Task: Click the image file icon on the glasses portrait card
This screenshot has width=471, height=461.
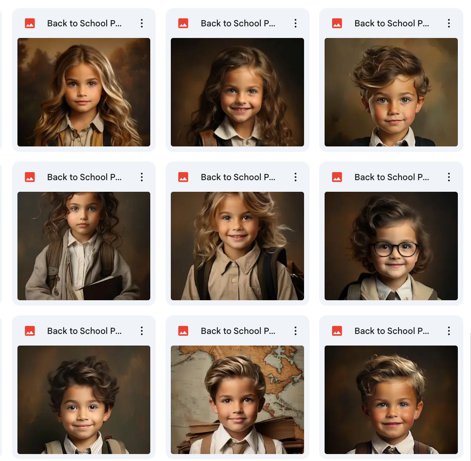Action: pos(337,177)
